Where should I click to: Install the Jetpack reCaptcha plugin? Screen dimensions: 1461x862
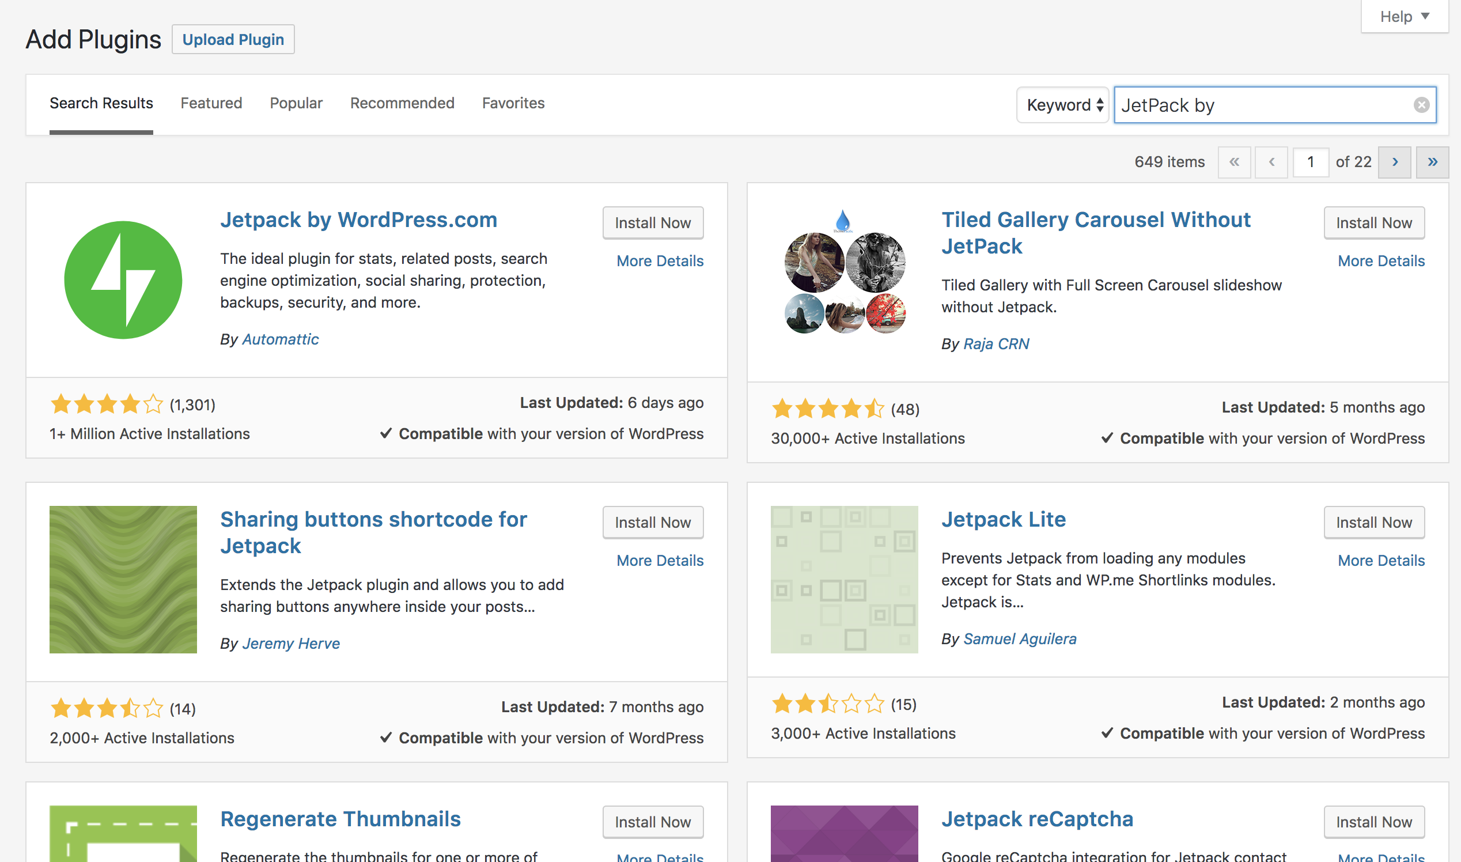[1374, 822]
